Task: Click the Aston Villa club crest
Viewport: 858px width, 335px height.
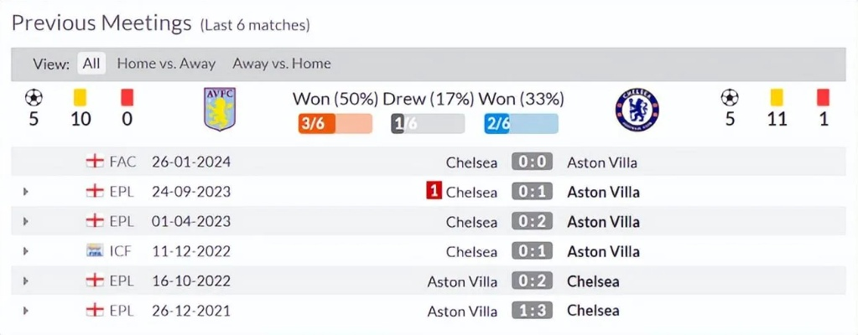Action: tap(220, 110)
